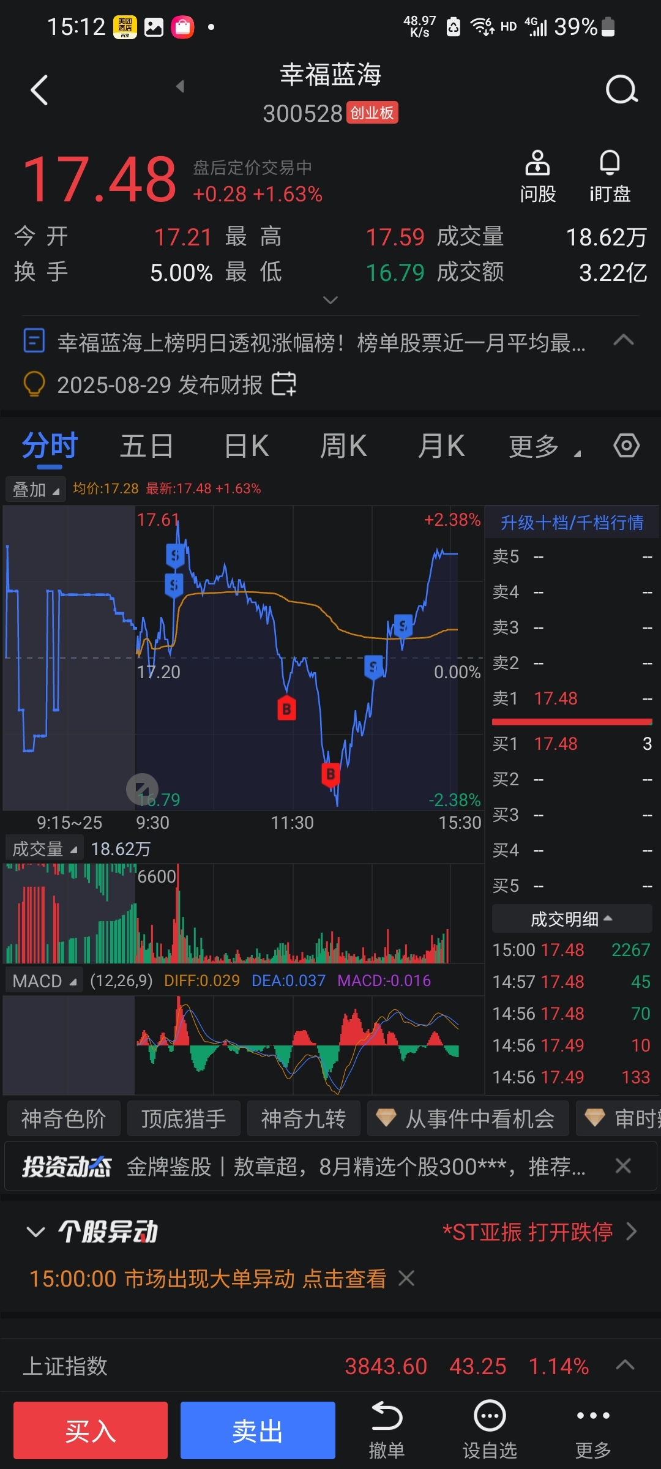Image resolution: width=661 pixels, height=1469 pixels.
Task: Open 撤单 cancel order icon
Action: click(x=387, y=1431)
